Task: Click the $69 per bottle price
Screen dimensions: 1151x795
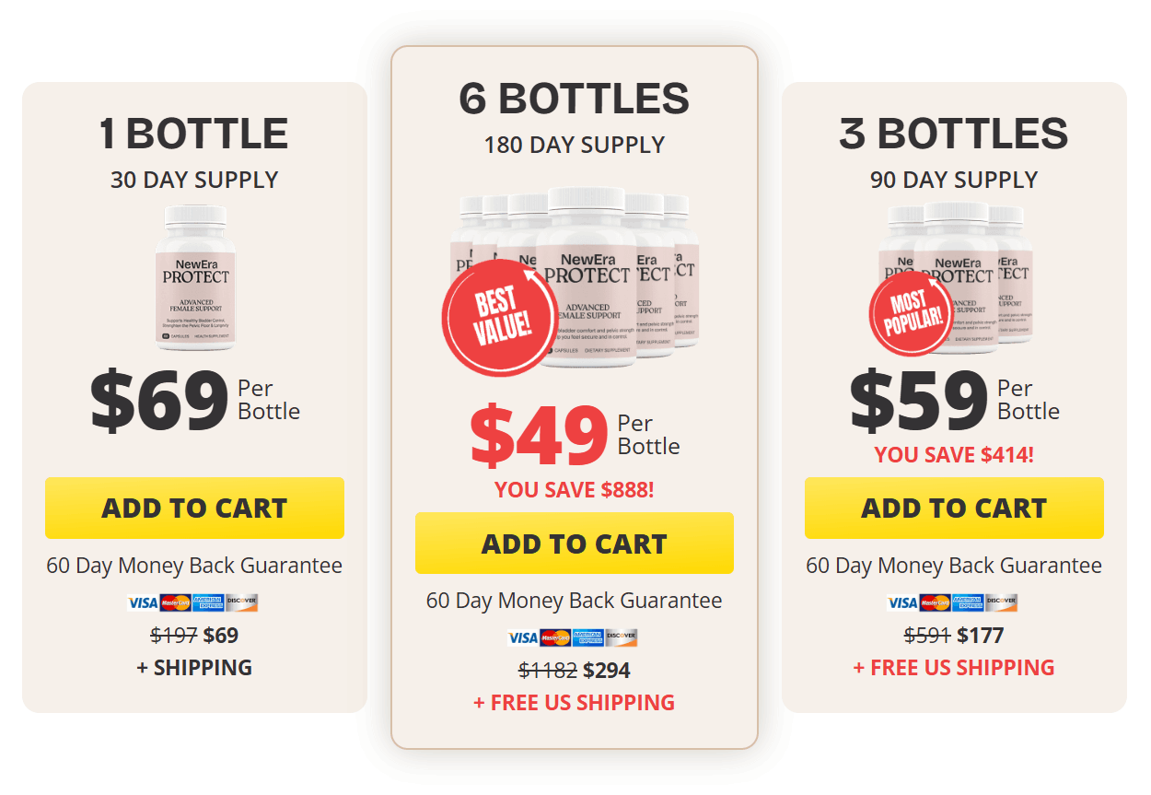Action: tap(159, 401)
